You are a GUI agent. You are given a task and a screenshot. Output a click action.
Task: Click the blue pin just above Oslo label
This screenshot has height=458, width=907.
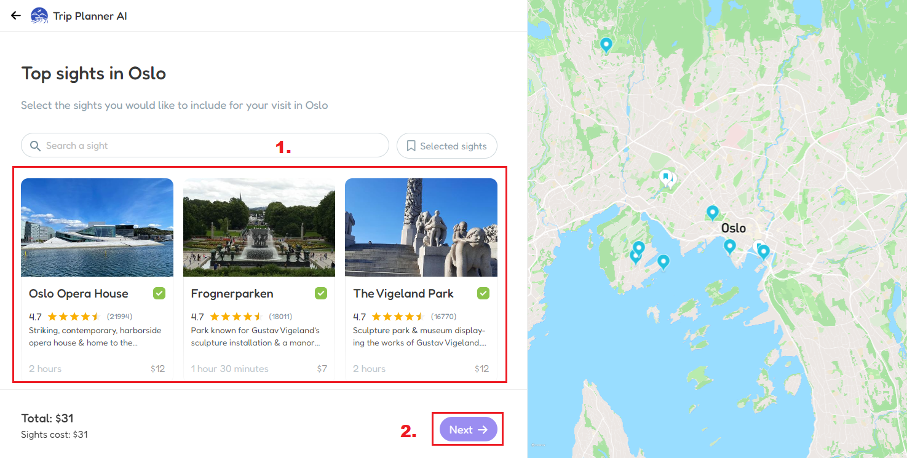click(712, 213)
